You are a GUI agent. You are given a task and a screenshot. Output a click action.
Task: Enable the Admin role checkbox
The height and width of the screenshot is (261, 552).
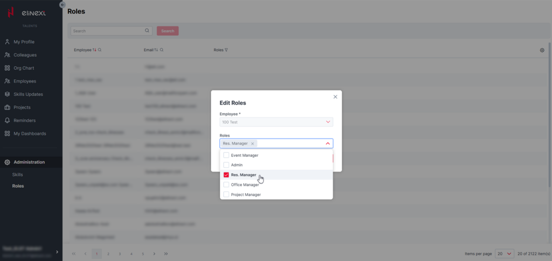click(x=226, y=165)
